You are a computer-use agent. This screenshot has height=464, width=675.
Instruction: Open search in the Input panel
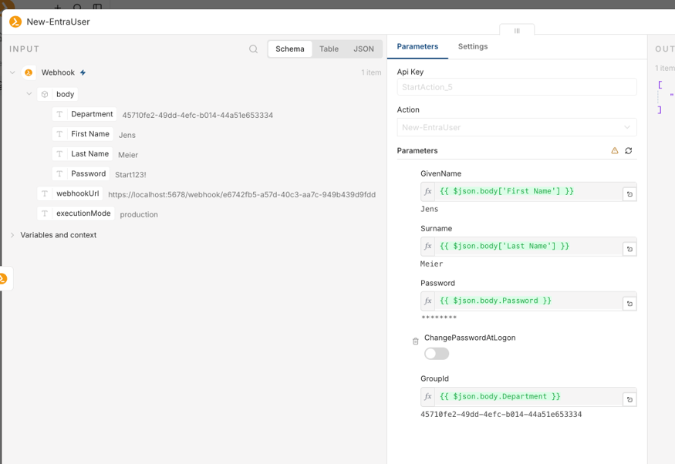tap(254, 49)
